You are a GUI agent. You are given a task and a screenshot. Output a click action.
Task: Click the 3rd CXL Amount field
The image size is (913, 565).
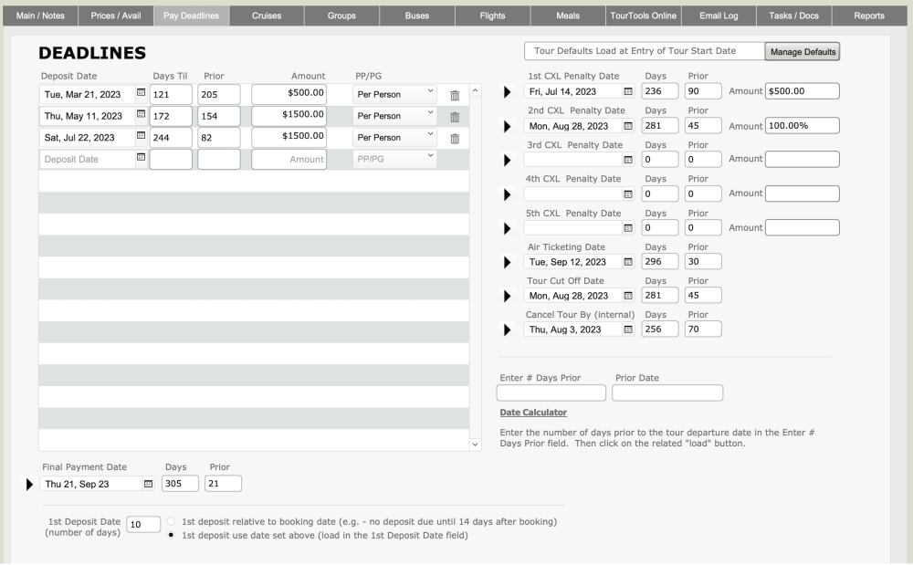point(802,160)
